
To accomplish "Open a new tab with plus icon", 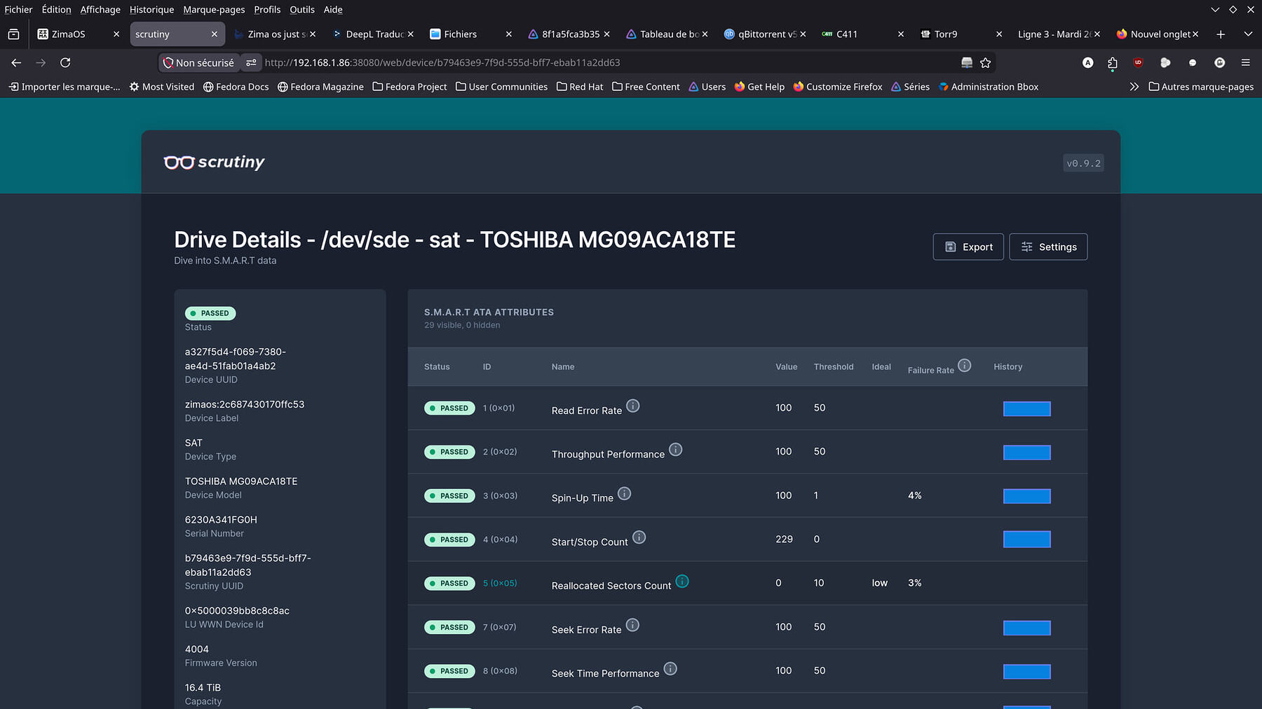I will click(x=1221, y=34).
